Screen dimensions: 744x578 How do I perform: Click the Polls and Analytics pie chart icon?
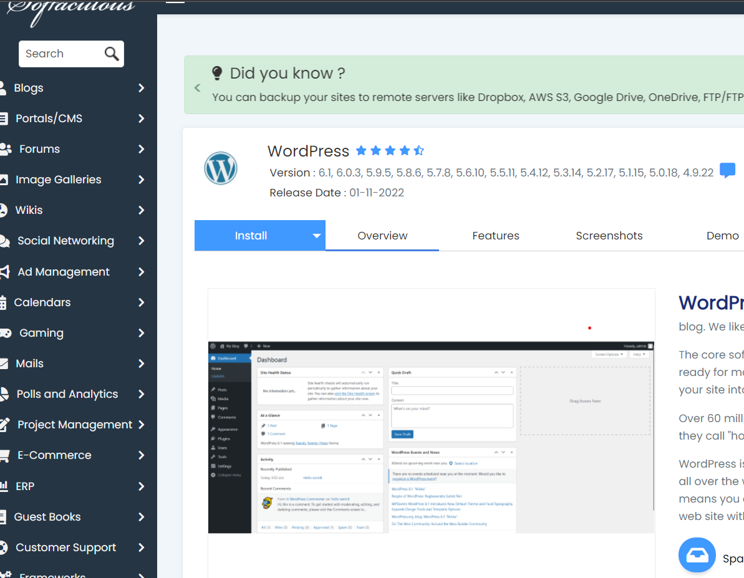tap(4, 394)
